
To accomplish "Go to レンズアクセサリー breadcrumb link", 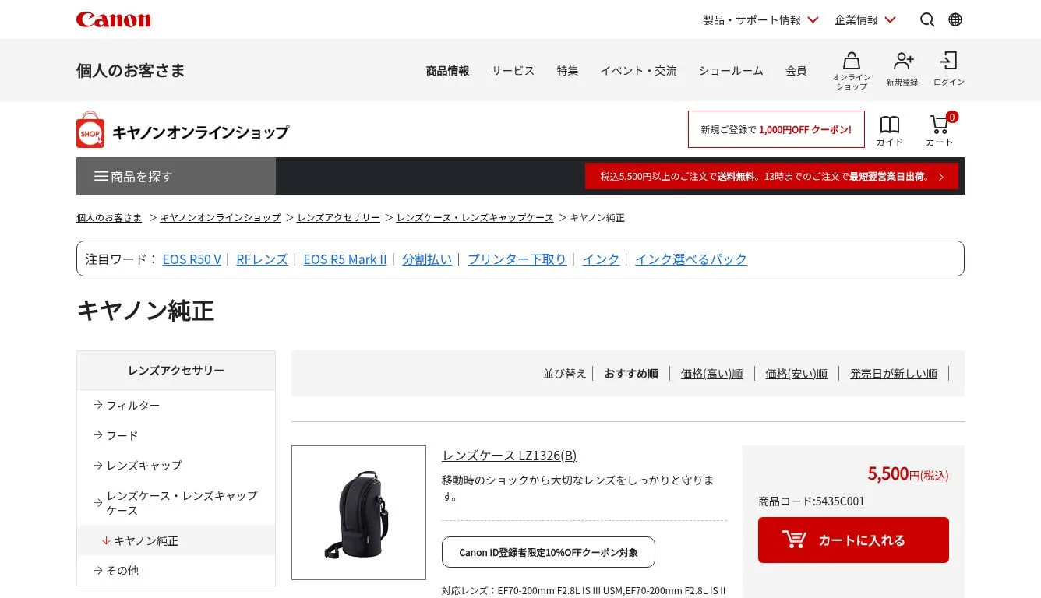I will coord(339,217).
